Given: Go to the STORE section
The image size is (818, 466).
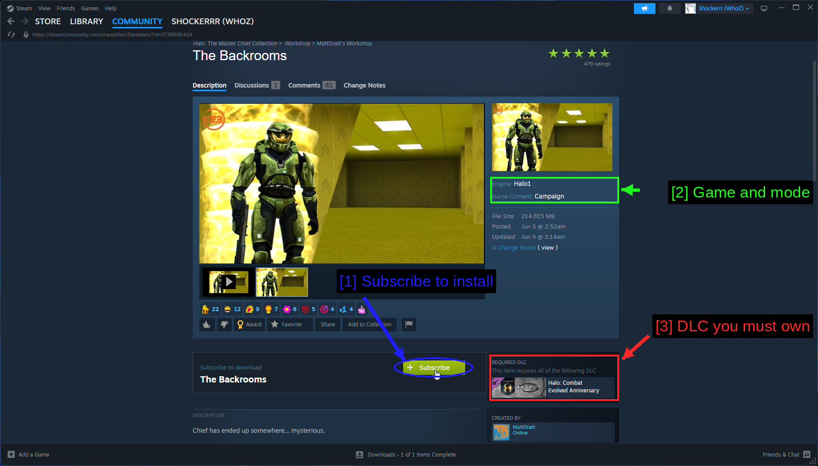Looking at the screenshot, I should [48, 22].
